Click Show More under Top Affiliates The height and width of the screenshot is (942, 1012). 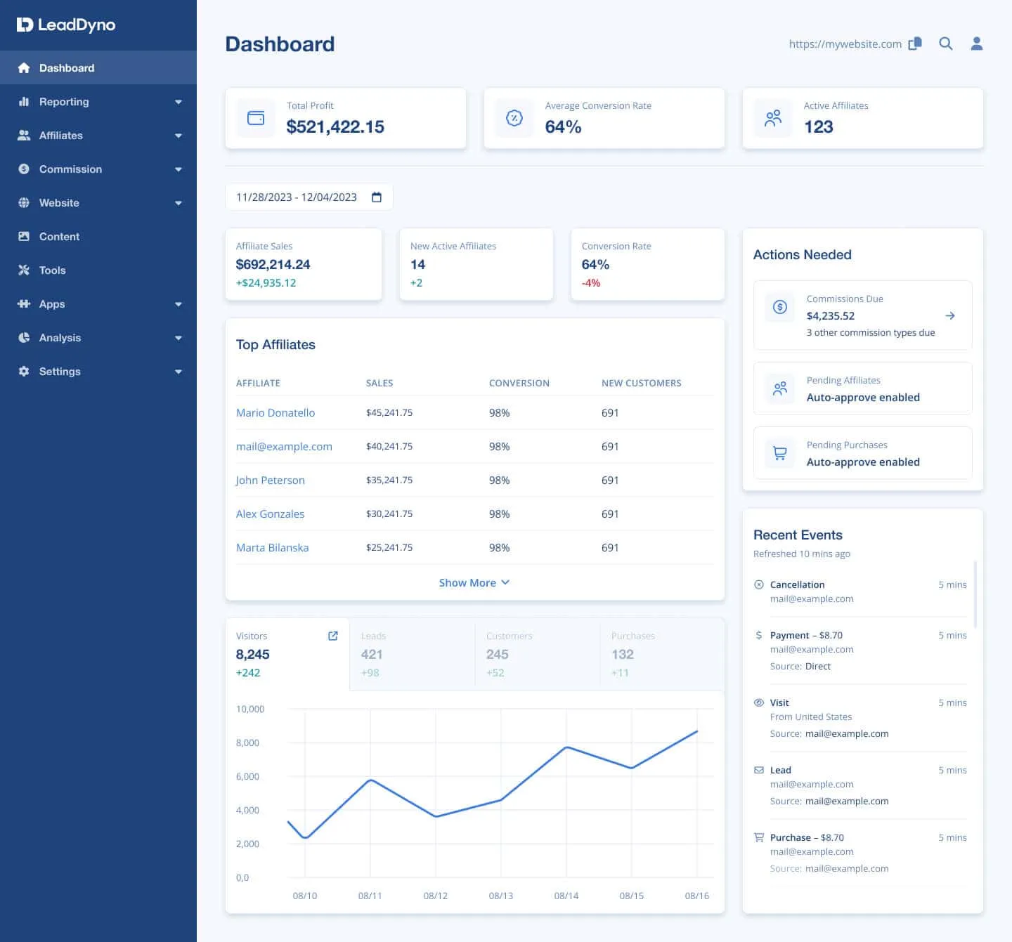[474, 583]
